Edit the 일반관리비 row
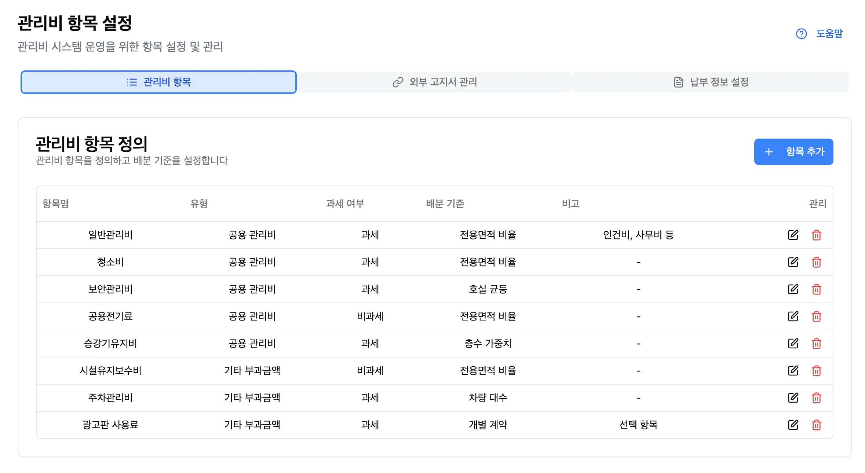Viewport: 865px width, 473px height. coord(793,235)
